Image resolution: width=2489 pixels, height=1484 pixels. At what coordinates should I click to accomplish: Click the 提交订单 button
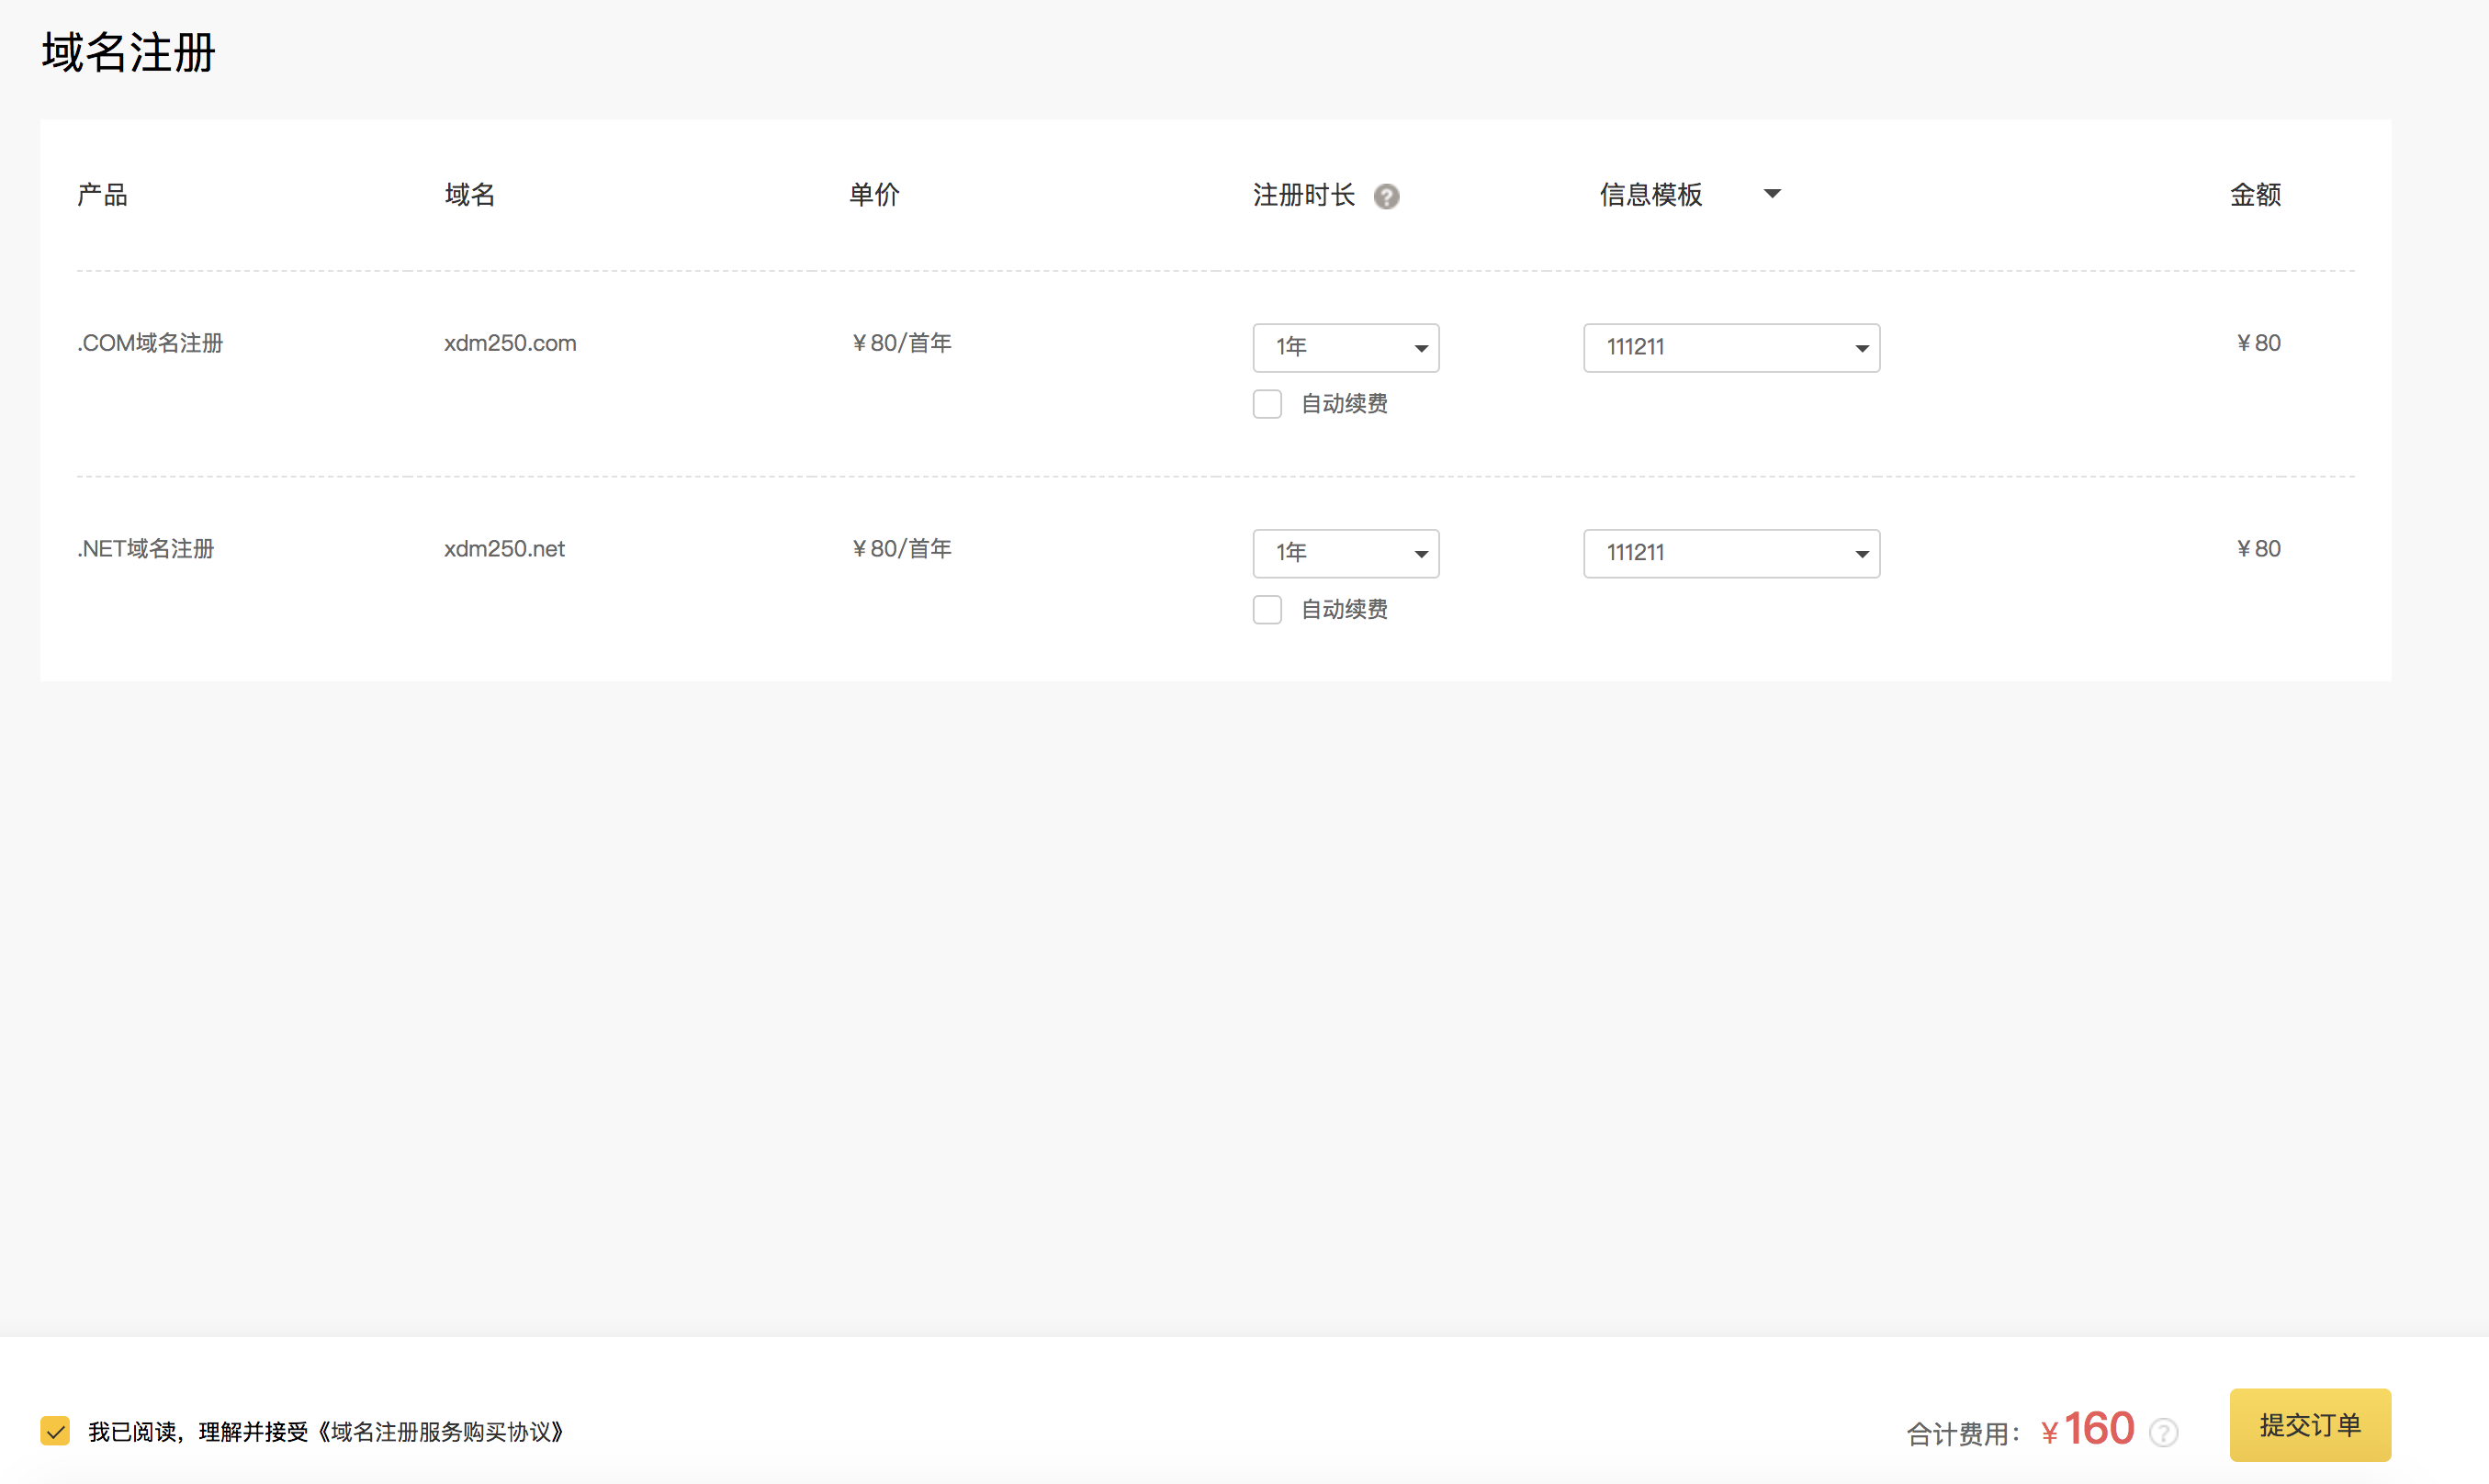2309,1425
